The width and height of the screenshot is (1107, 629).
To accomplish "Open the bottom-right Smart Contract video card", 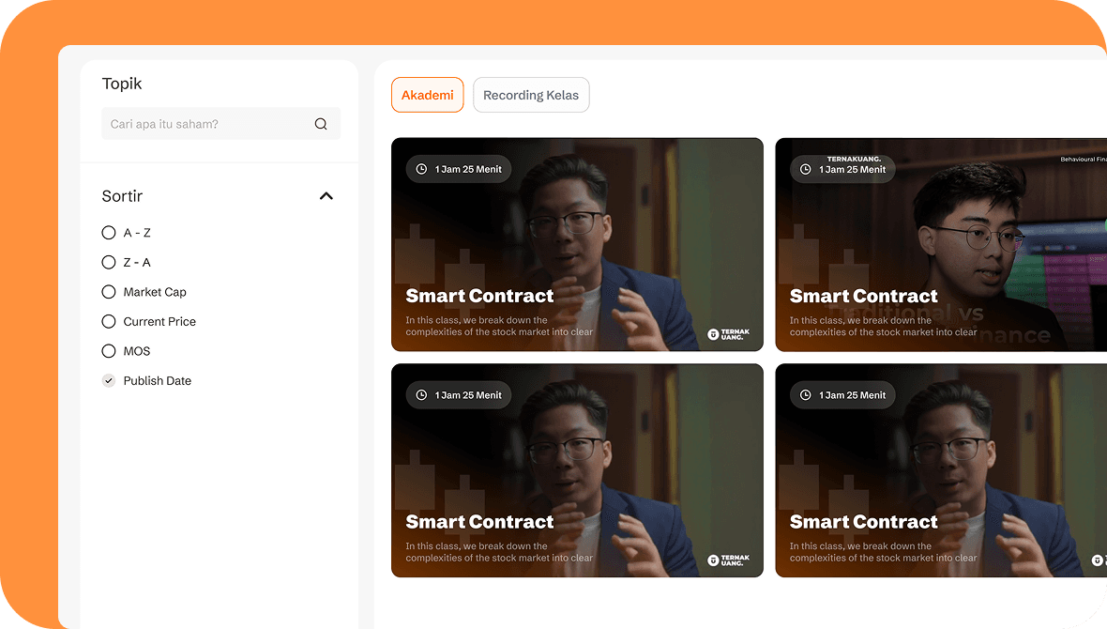I will point(941,470).
